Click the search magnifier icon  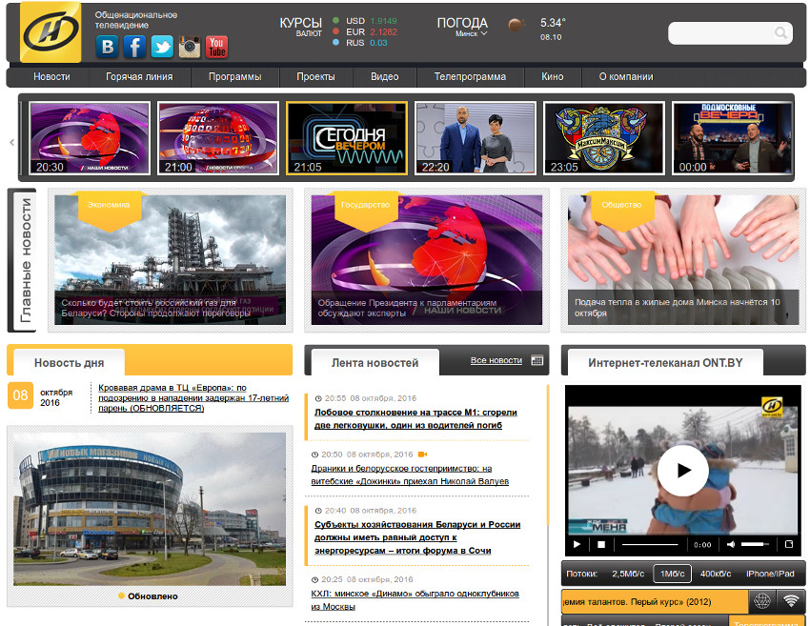(x=781, y=34)
